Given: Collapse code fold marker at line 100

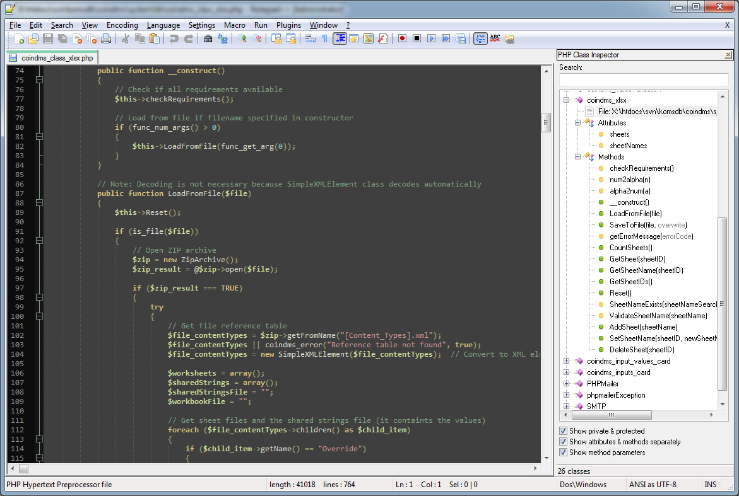Looking at the screenshot, I should [39, 316].
